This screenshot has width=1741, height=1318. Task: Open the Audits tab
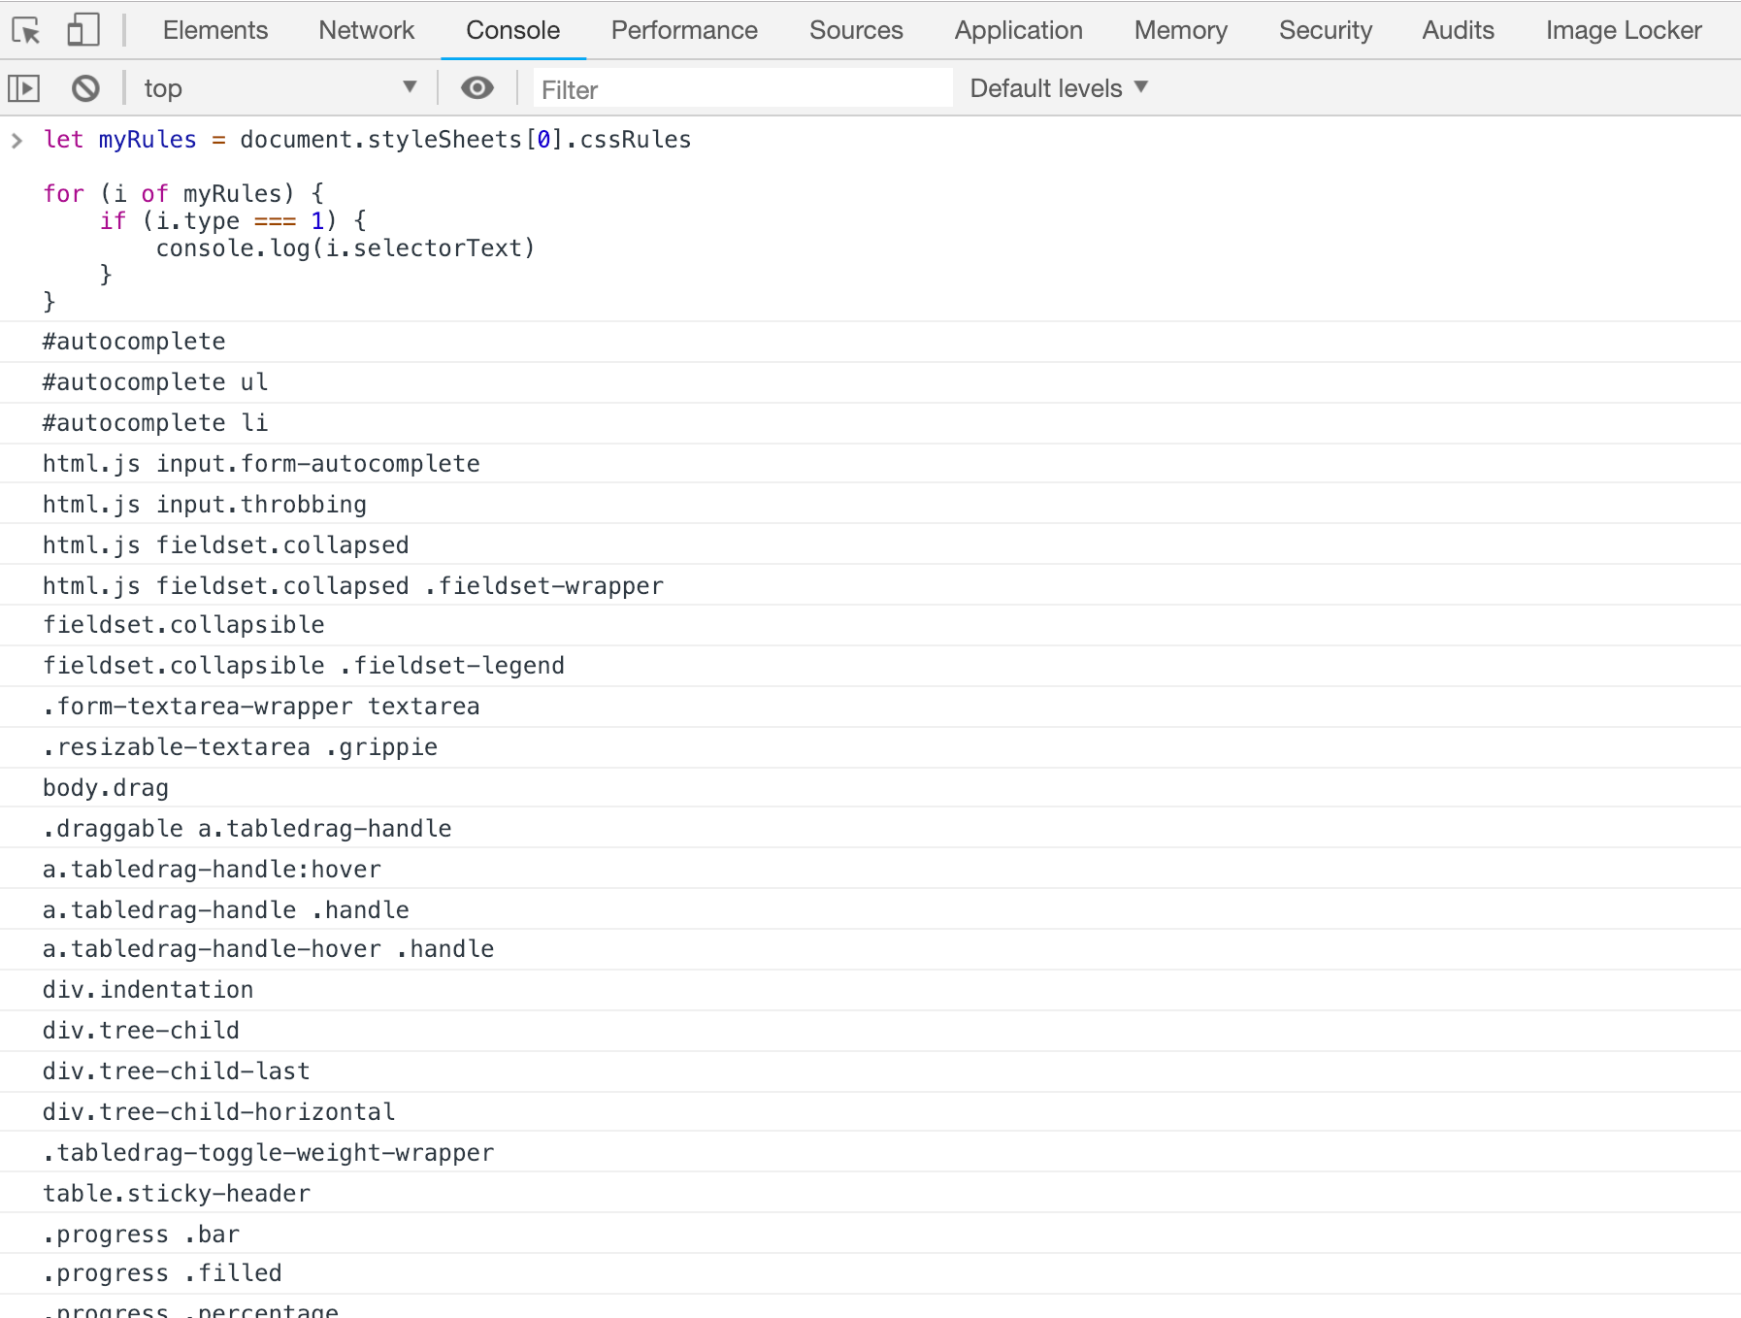(1458, 31)
